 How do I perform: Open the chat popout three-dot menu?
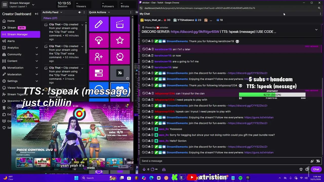tap(320, 14)
